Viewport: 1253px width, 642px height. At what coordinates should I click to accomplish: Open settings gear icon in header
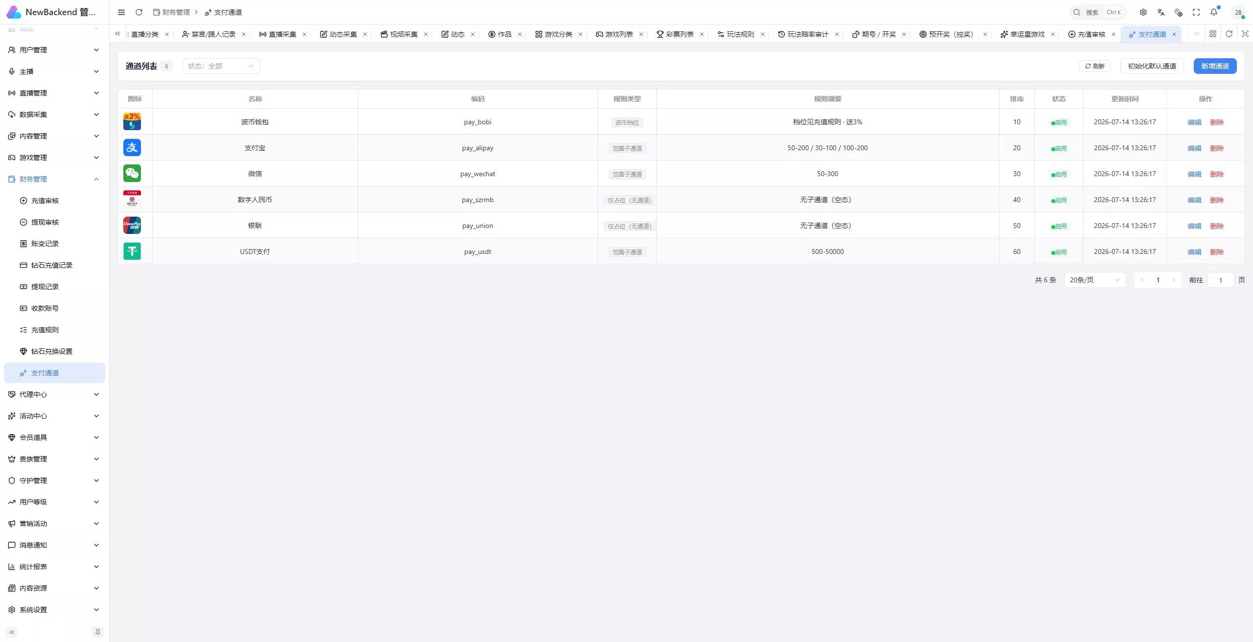click(x=1143, y=12)
